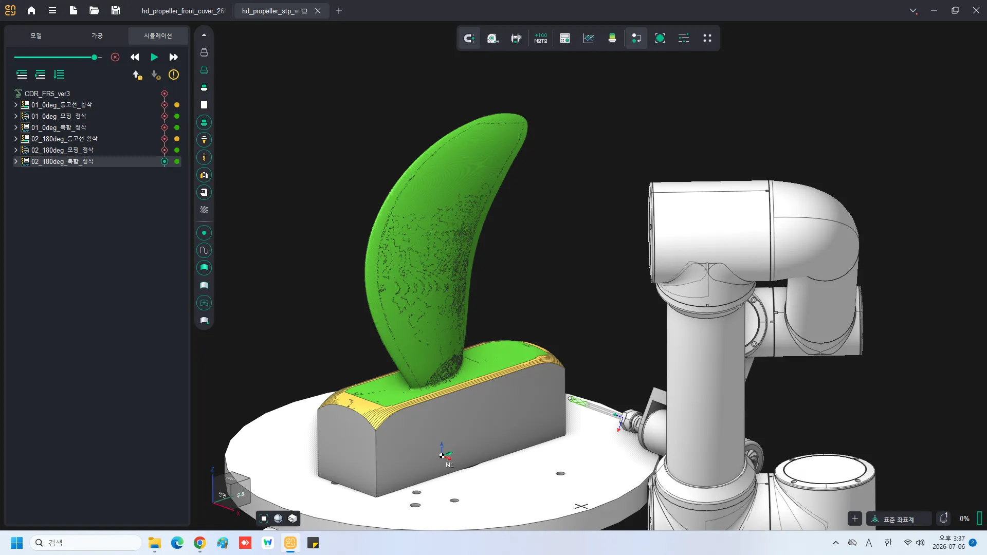Open the tape measure tool
Image resolution: width=987 pixels, height=555 pixels.
click(492, 38)
